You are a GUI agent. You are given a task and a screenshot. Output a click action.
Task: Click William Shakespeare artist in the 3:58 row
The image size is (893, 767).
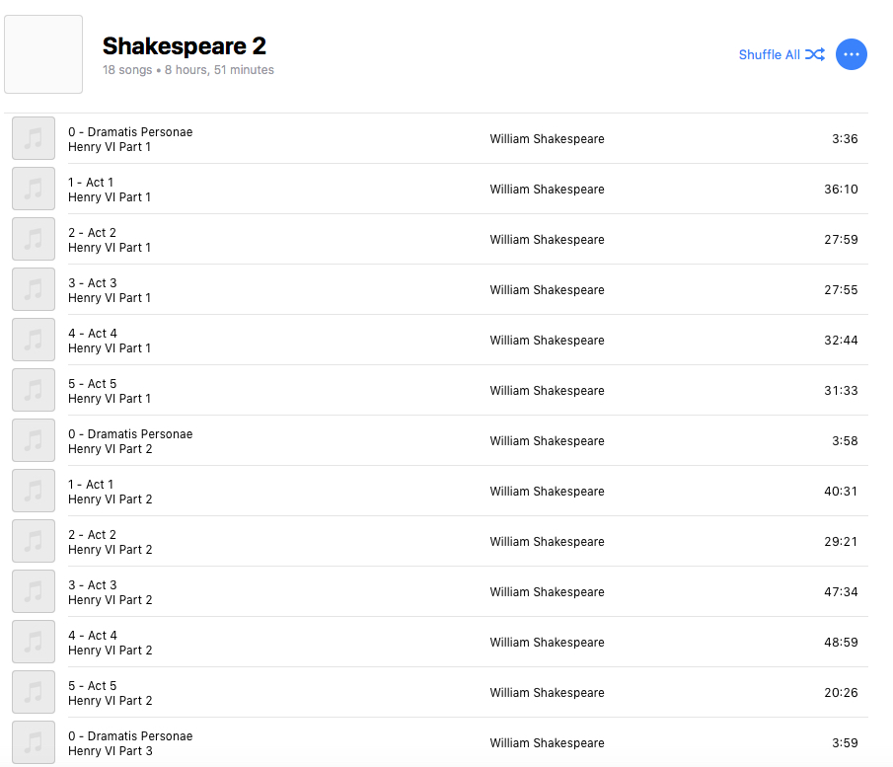547,441
